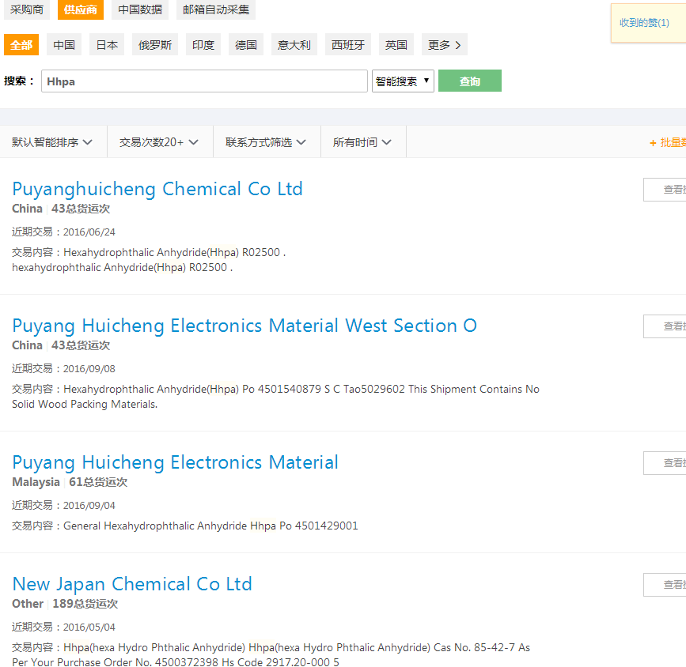Open the 所有时间 time dropdown
Image resolution: width=686 pixels, height=667 pixels.
(362, 142)
